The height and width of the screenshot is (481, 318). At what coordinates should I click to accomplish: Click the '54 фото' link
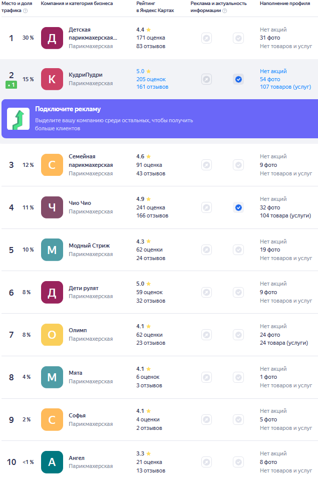point(270,79)
